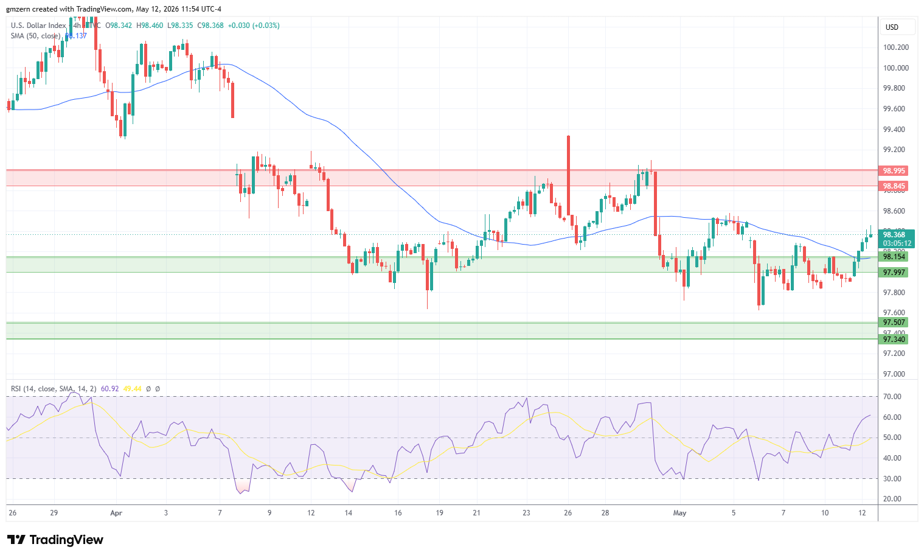Click the bar countdown timer 03:05:12
Image resolution: width=924 pixels, height=558 pixels.
(897, 243)
